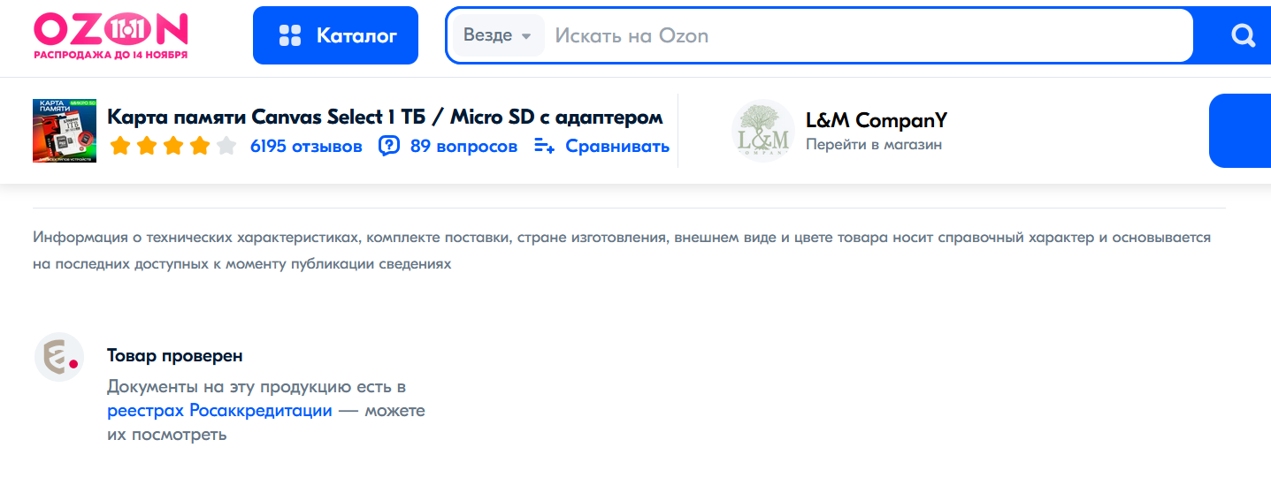Click the L&M Company shop logo
The height and width of the screenshot is (493, 1271).
click(x=763, y=131)
